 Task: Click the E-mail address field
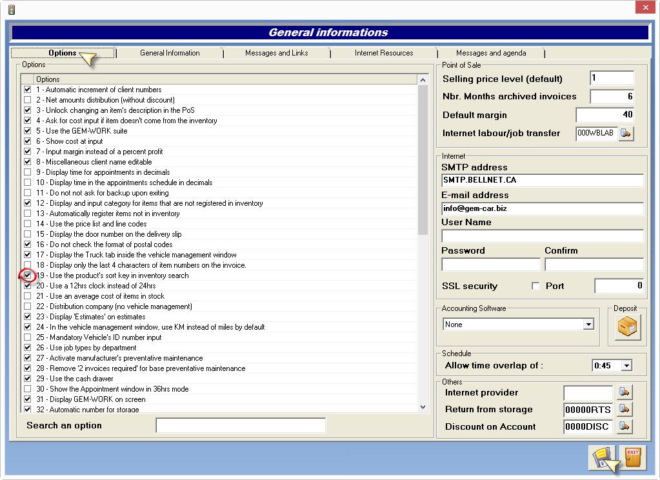543,208
